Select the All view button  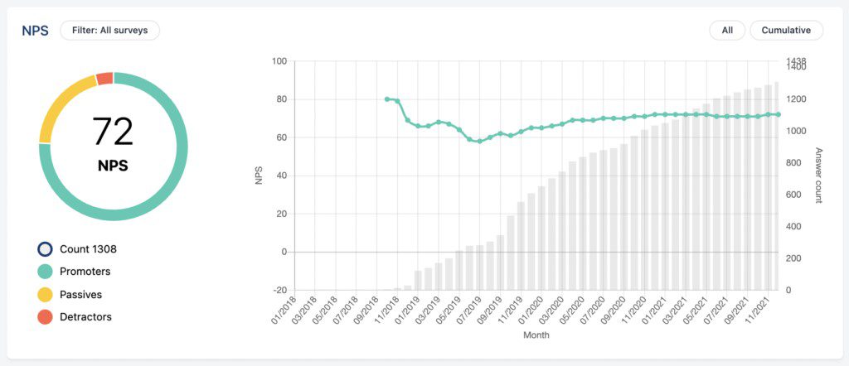click(727, 31)
